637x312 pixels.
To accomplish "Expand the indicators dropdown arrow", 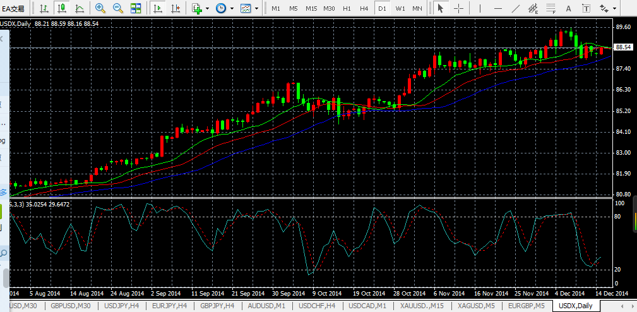I will 208,8.
